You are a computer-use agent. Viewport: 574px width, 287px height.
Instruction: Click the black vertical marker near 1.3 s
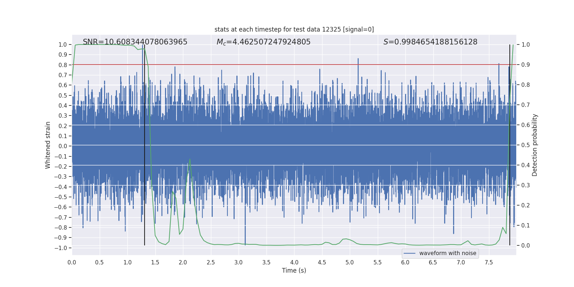(145, 145)
